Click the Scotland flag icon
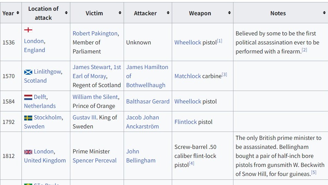328x185 pixels. pos(28,72)
